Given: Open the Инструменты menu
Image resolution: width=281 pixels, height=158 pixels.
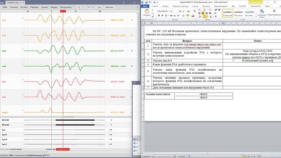Looking at the screenshot, I should coord(66,7).
